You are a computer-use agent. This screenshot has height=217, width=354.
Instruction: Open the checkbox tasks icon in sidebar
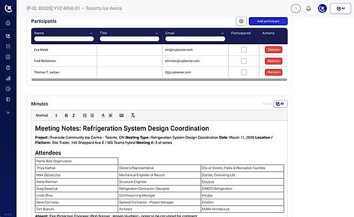pos(8,57)
